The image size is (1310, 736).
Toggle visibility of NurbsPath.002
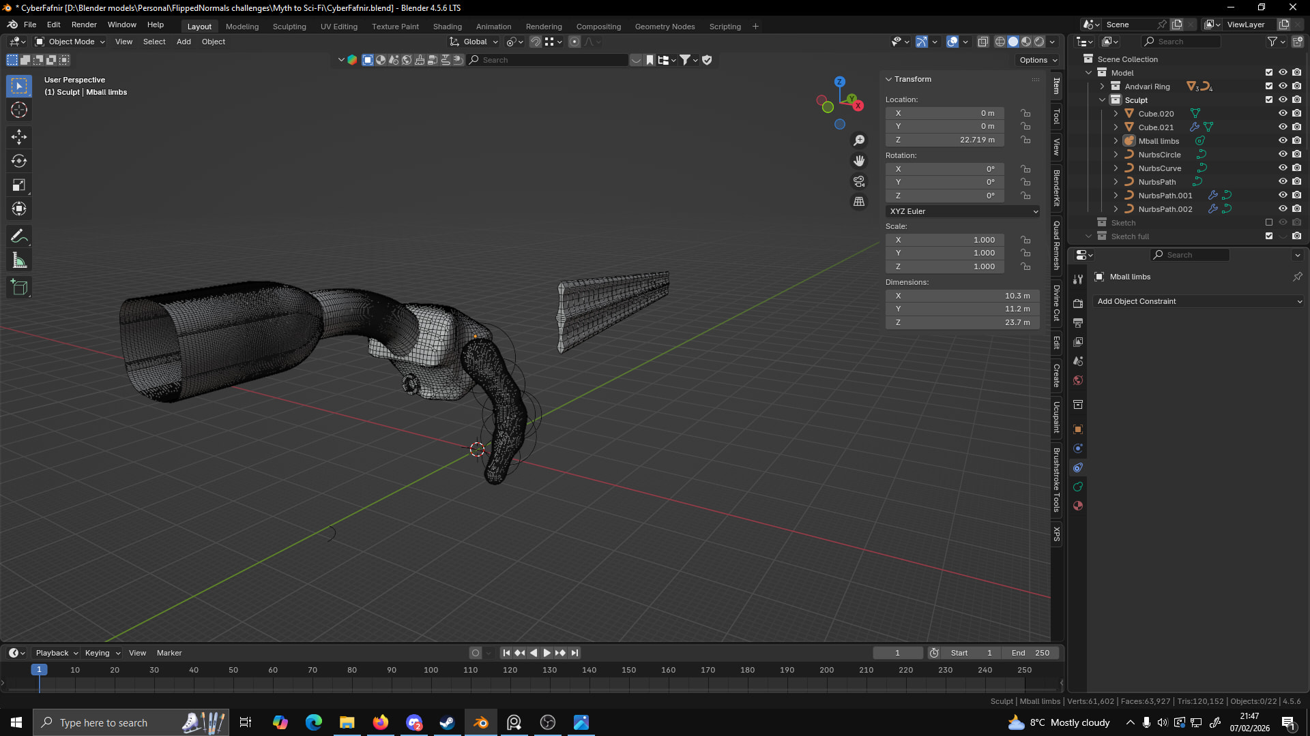[x=1283, y=209]
